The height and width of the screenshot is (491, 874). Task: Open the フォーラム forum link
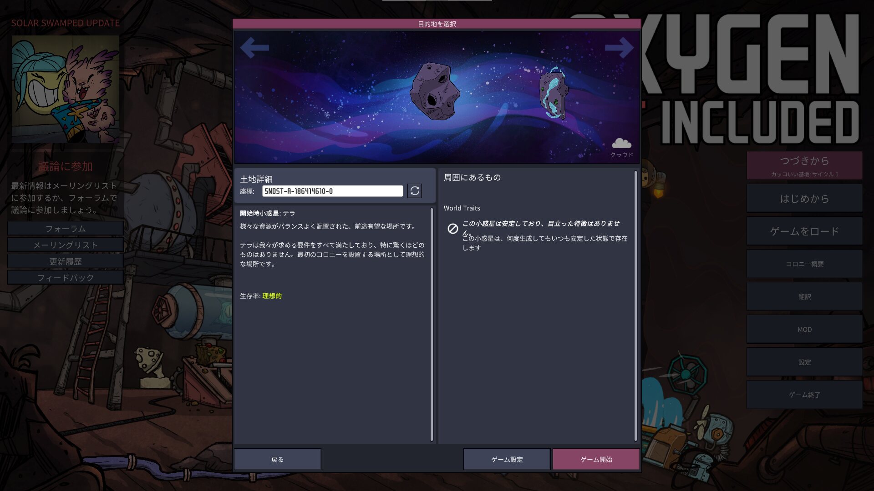click(66, 229)
